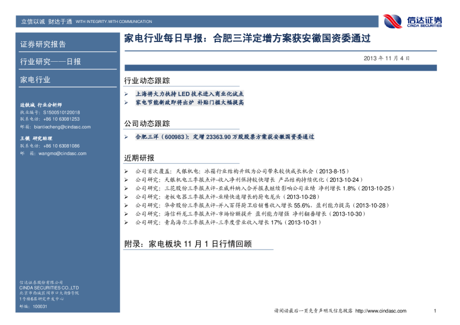Click the arrow bullet beside 家电节能新政即将出炉
Image resolution: width=460 pixels, height=325 pixels.
pos(127,102)
